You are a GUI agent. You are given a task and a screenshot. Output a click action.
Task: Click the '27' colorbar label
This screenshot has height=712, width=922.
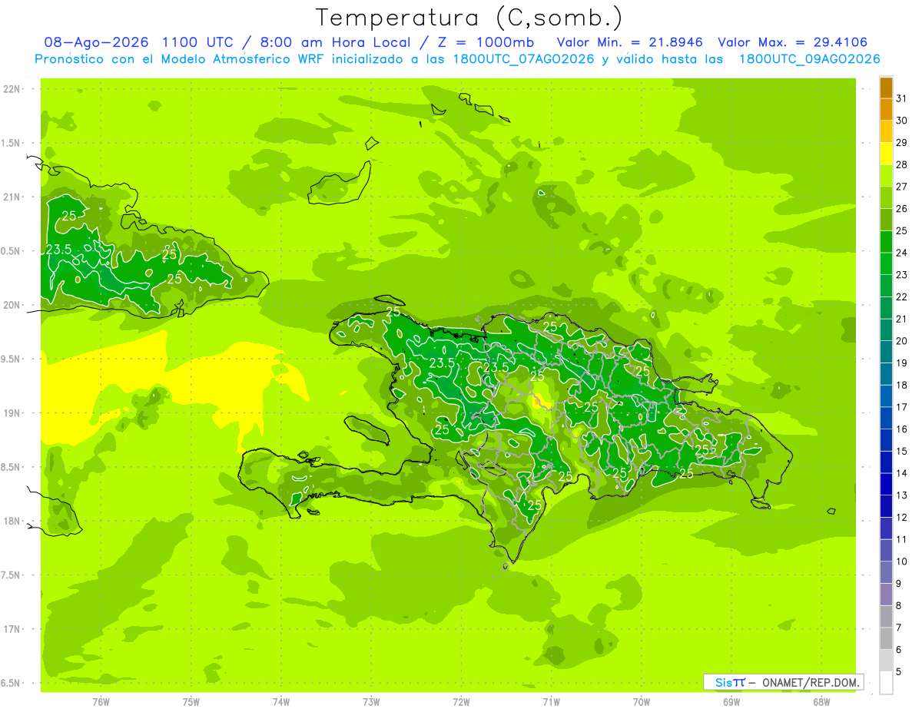point(901,187)
